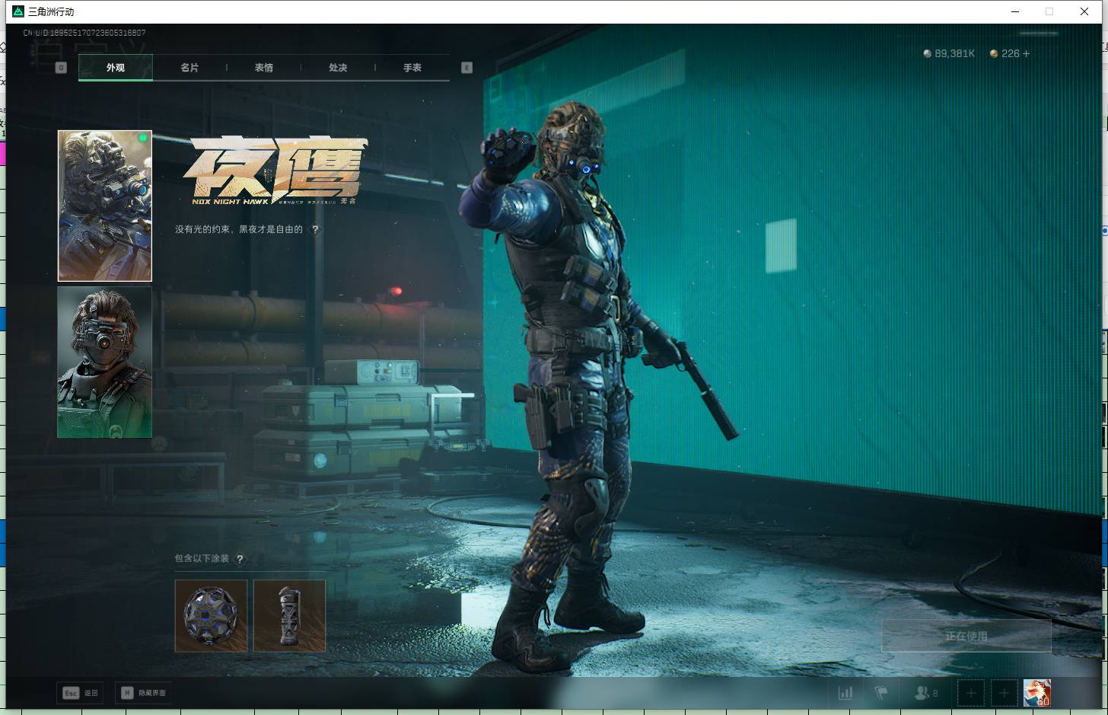Click the 226 premium currency amount
The width and height of the screenshot is (1108, 715).
(x=1011, y=53)
